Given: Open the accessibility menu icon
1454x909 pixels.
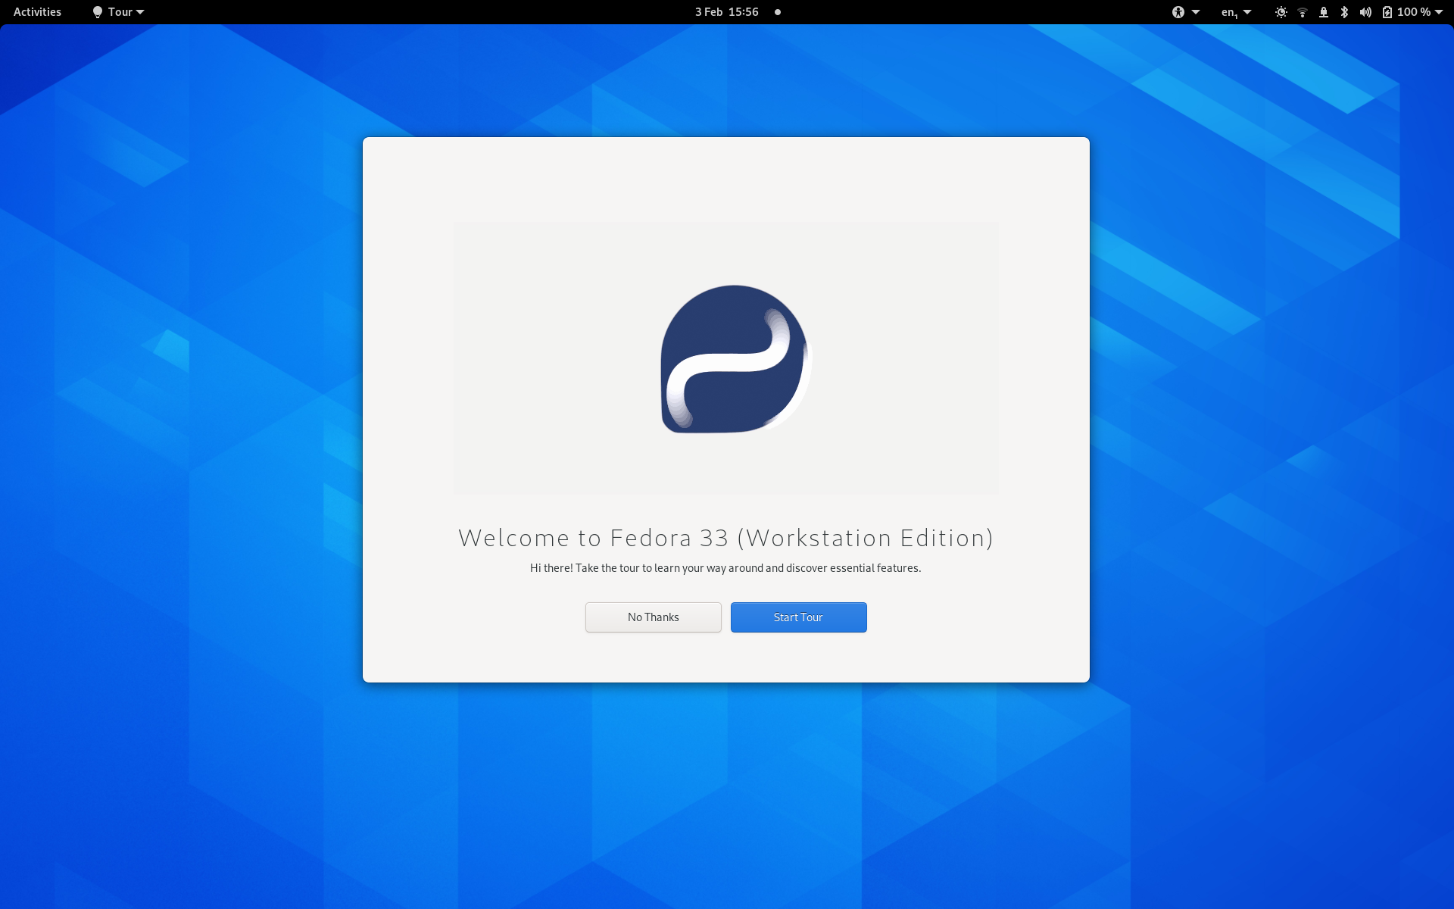Looking at the screenshot, I should 1178,12.
